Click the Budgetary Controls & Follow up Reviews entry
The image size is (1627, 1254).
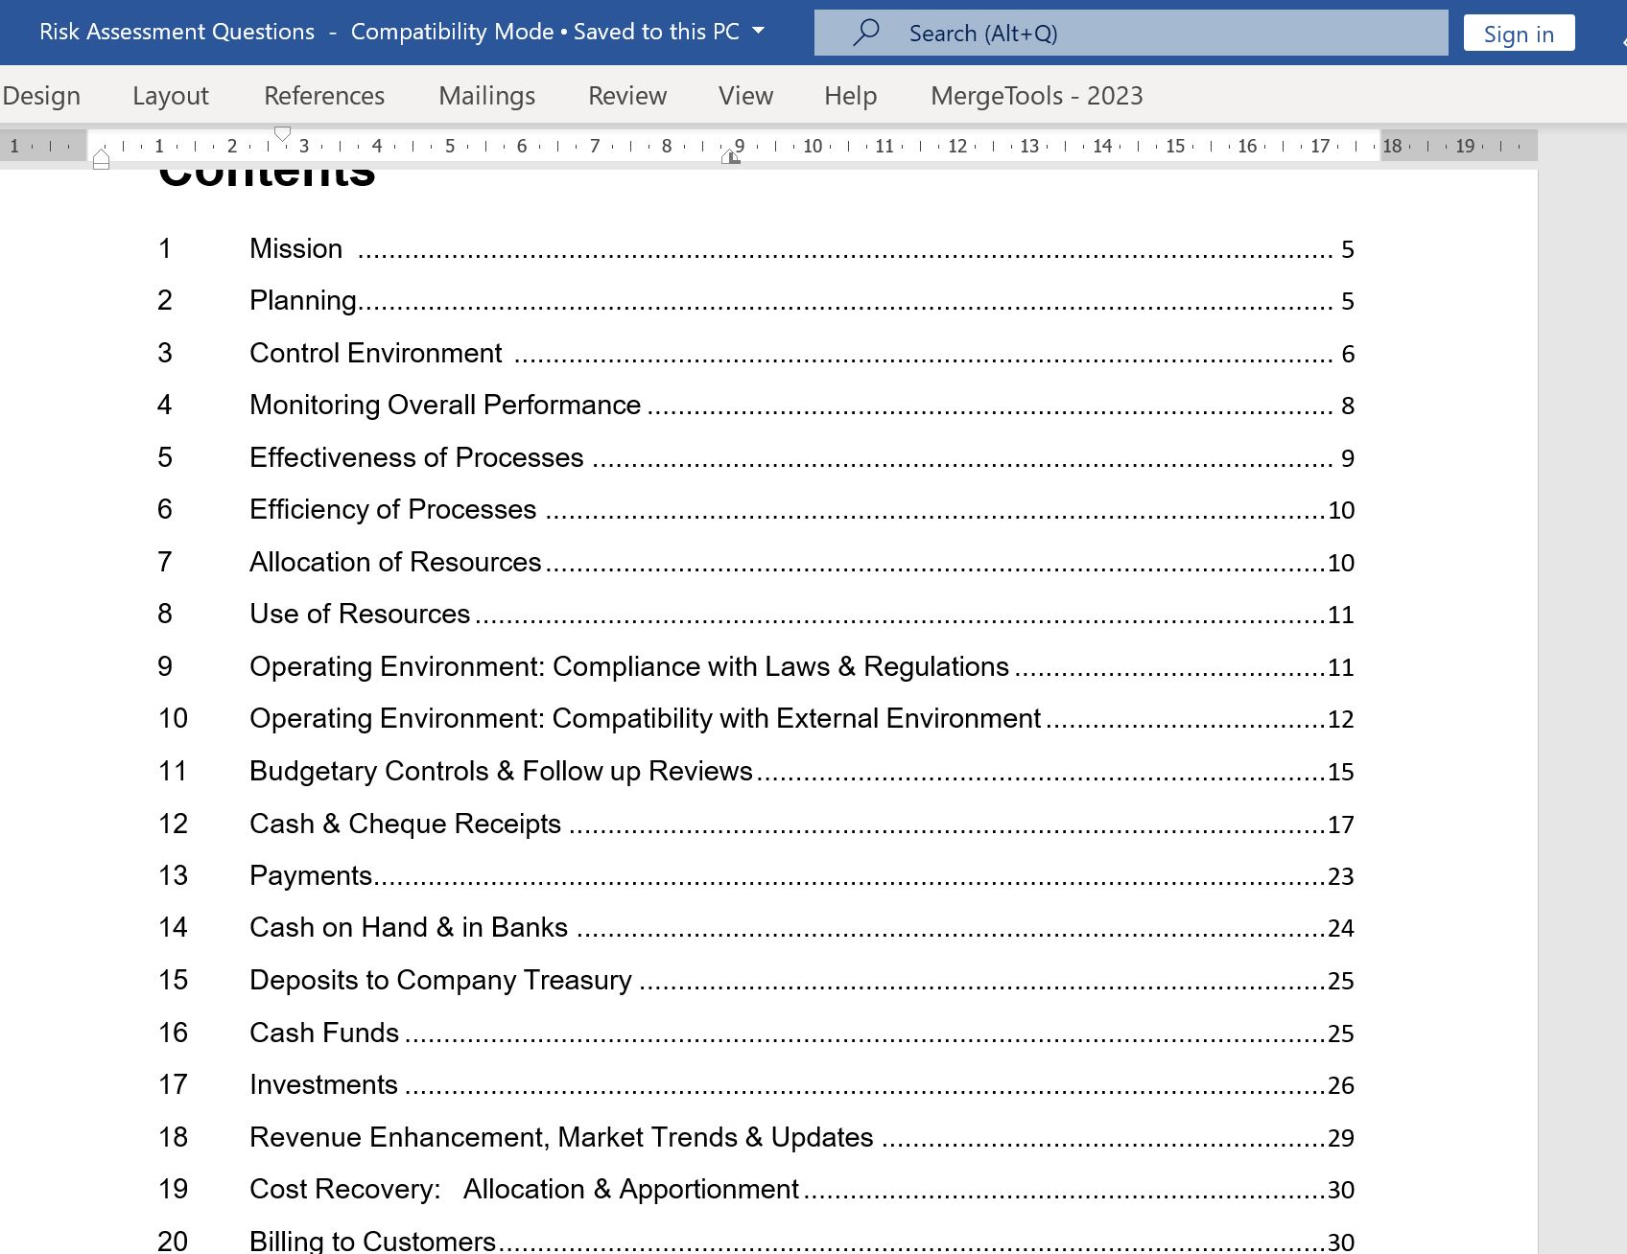click(x=500, y=771)
